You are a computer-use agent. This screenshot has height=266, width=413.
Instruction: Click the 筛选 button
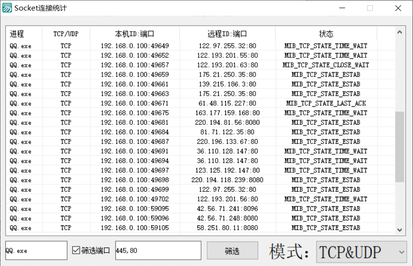232,251
